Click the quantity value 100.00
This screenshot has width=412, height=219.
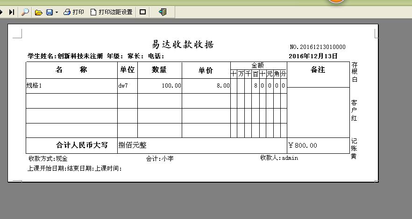click(x=171, y=86)
